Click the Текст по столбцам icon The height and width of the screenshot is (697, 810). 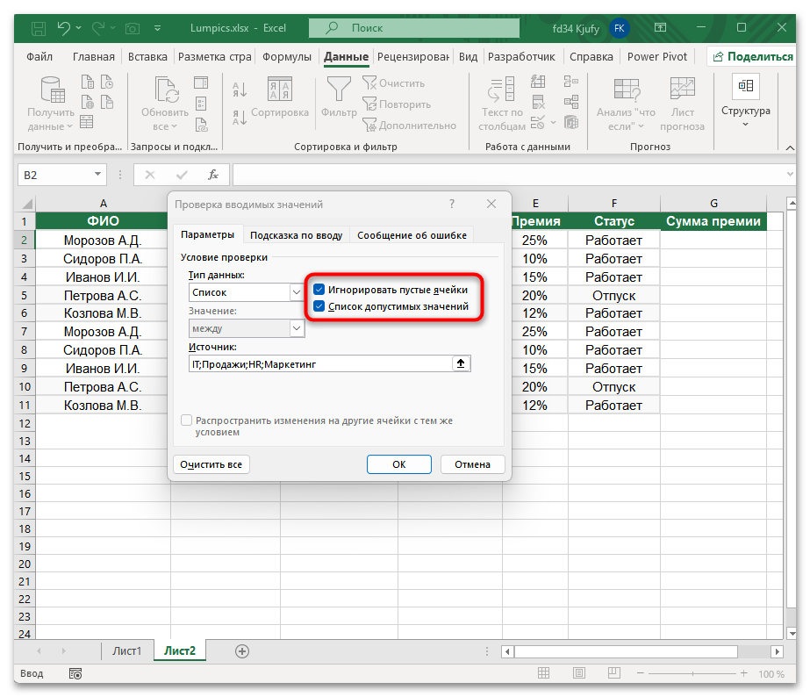click(501, 90)
